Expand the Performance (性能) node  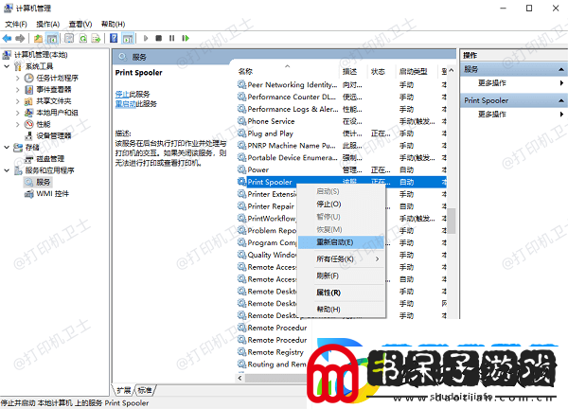point(17,124)
